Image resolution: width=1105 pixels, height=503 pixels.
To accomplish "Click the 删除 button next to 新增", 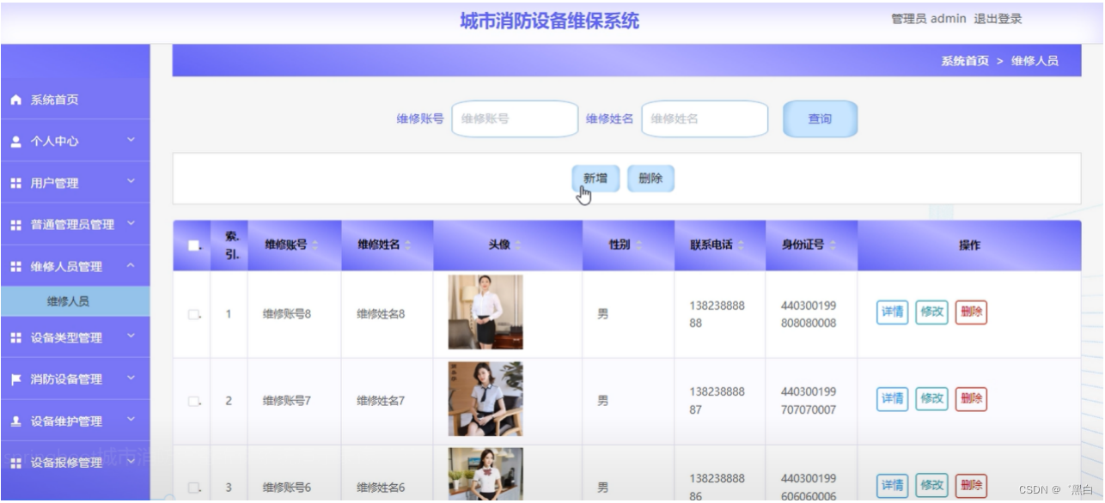I will pyautogui.click(x=650, y=179).
